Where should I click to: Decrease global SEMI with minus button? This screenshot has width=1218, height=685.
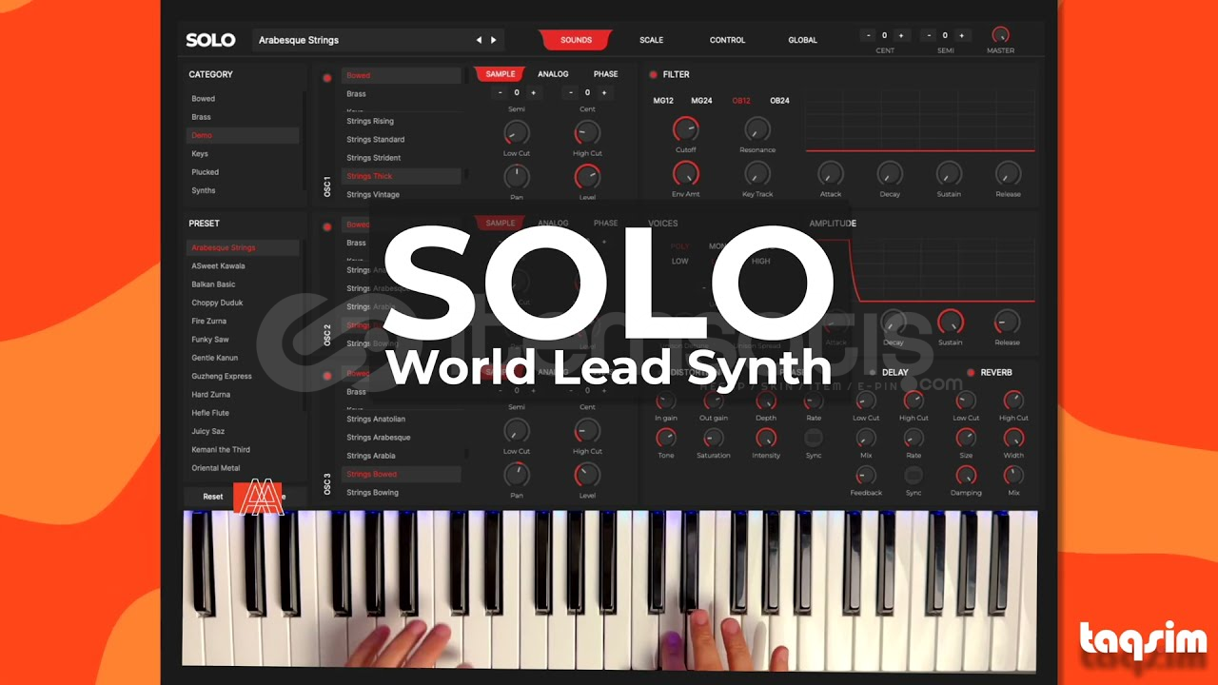(930, 35)
